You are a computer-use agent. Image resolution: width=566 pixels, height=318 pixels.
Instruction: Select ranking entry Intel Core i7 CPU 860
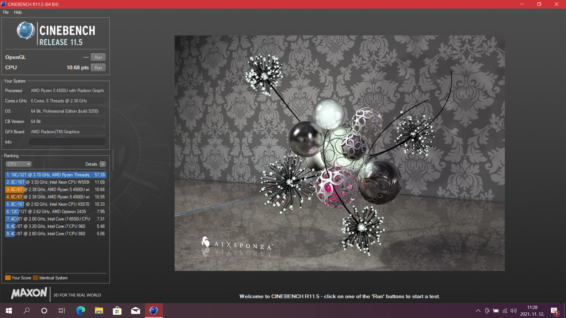(x=55, y=233)
